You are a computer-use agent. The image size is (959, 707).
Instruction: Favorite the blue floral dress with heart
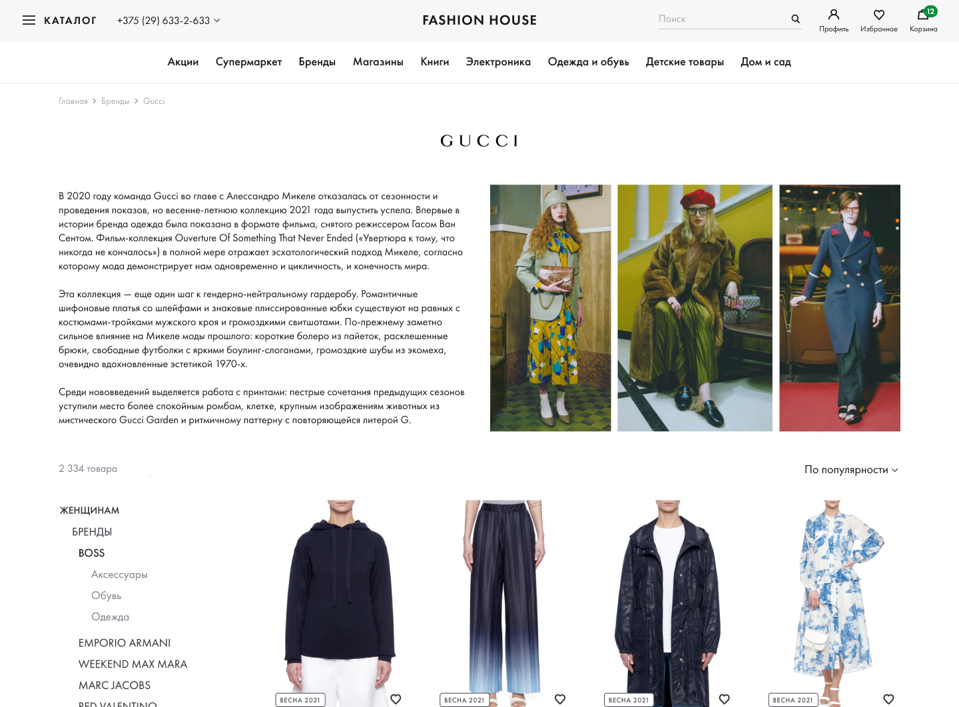click(x=888, y=699)
